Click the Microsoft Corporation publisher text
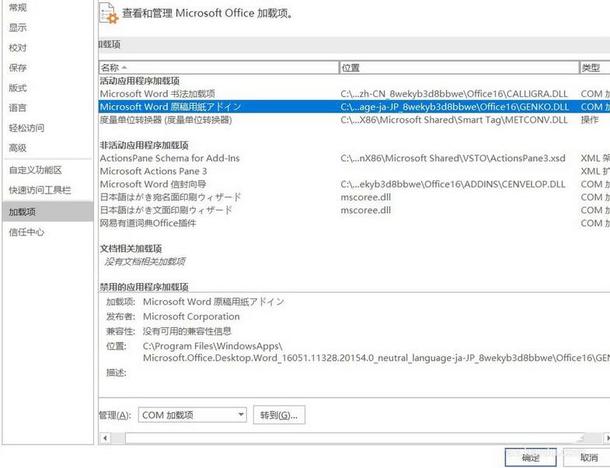Screen dimensions: 610x468 191,316
